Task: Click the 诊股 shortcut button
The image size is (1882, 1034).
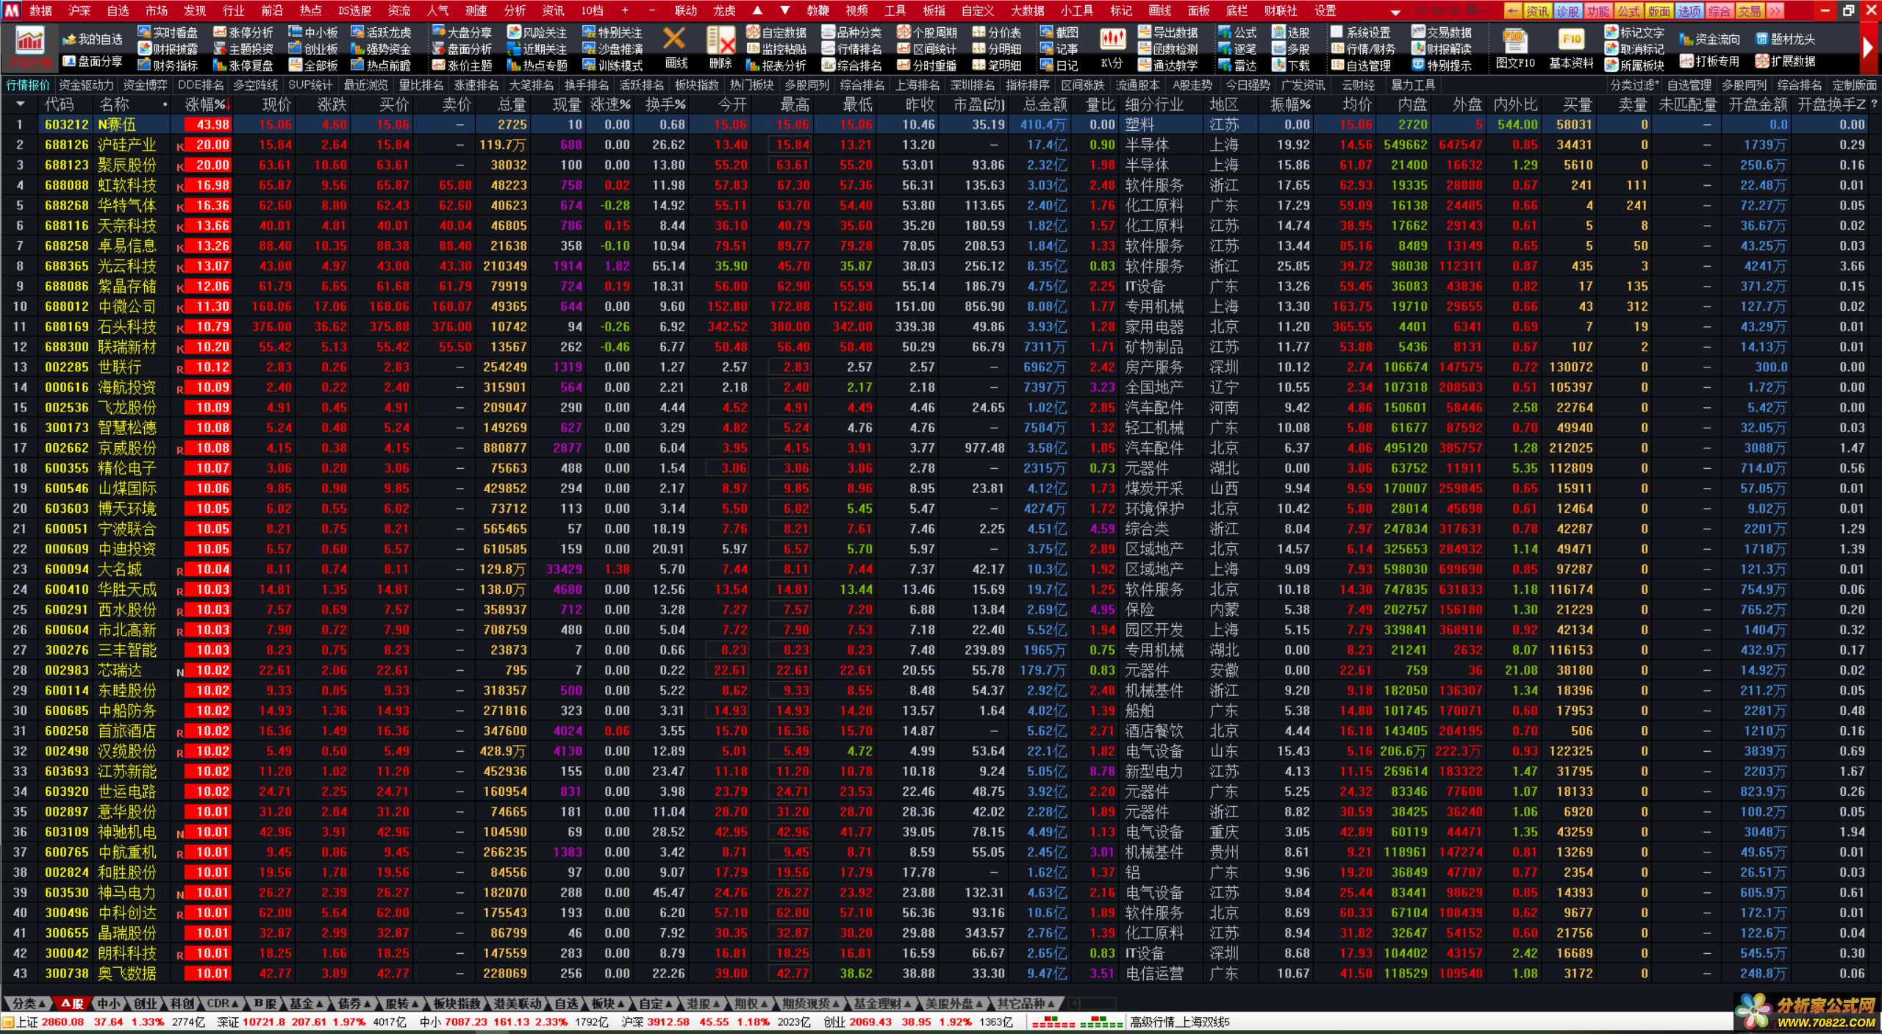Action: pyautogui.click(x=1567, y=11)
